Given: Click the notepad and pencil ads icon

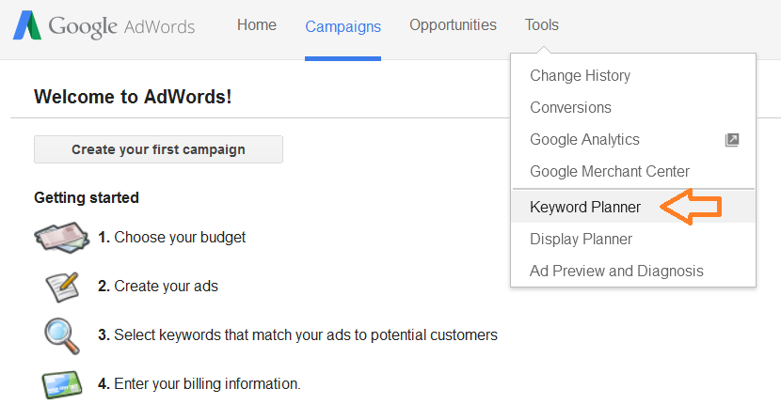Looking at the screenshot, I should click(62, 287).
